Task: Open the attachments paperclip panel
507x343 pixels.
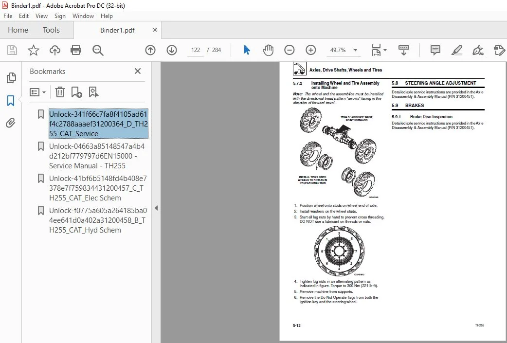Action: coord(11,123)
